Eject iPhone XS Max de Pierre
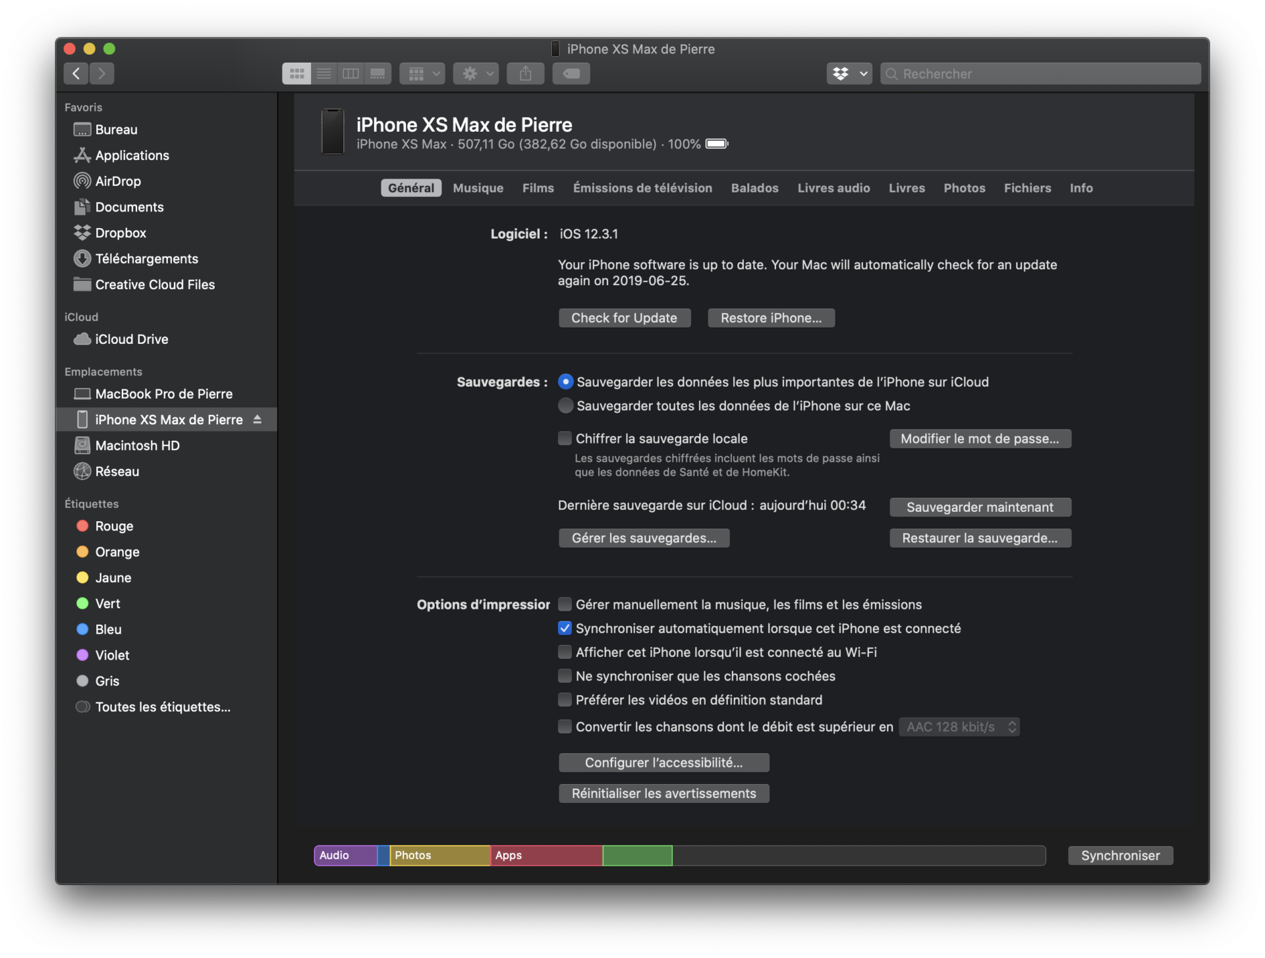The width and height of the screenshot is (1265, 958). (258, 420)
